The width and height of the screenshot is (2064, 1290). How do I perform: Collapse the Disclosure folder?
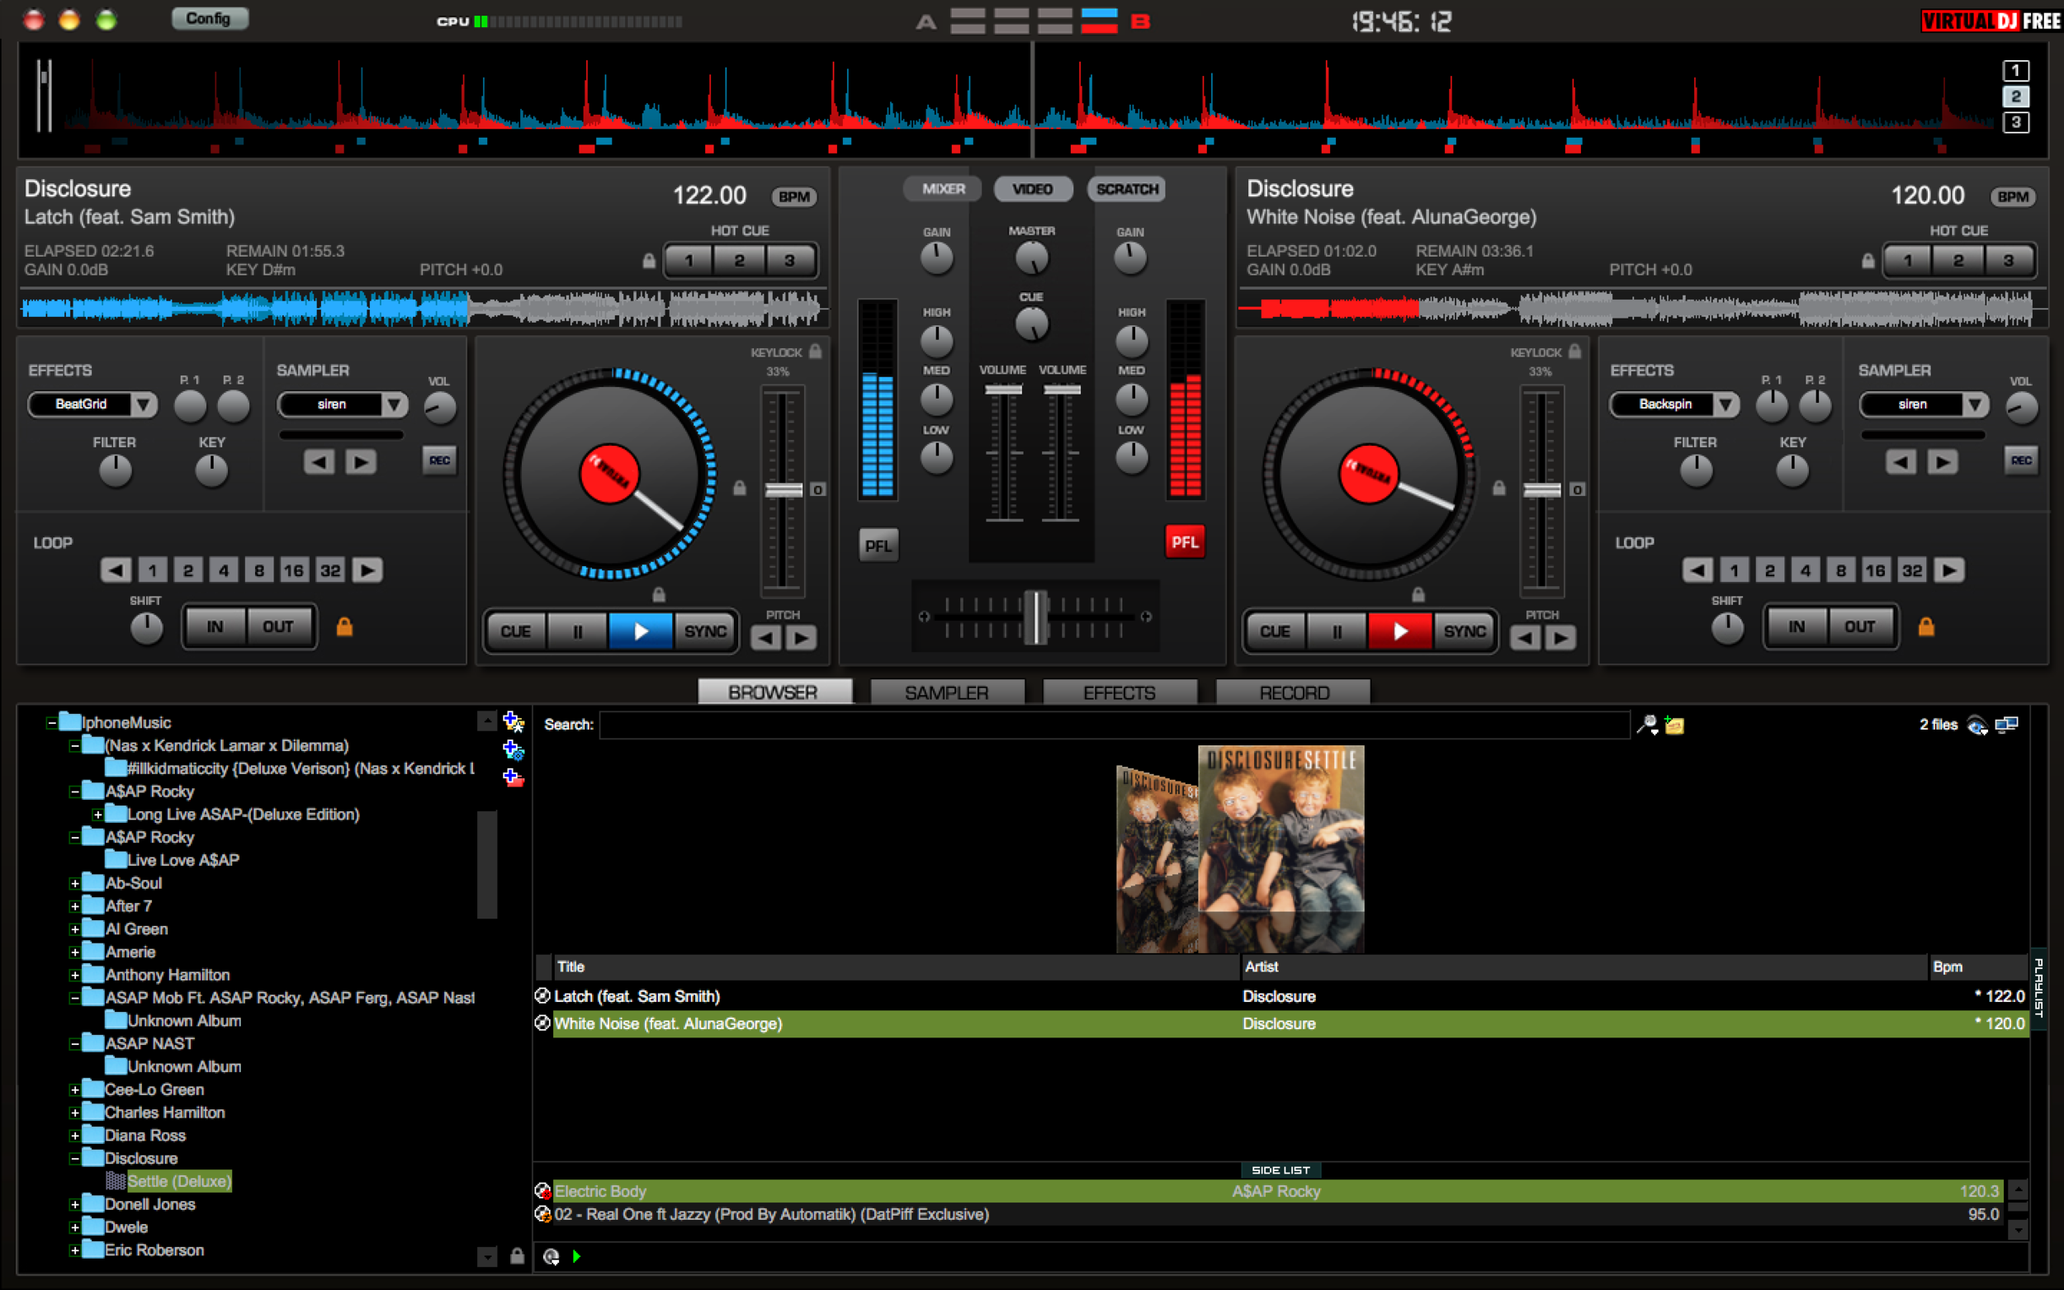pyautogui.click(x=74, y=1159)
